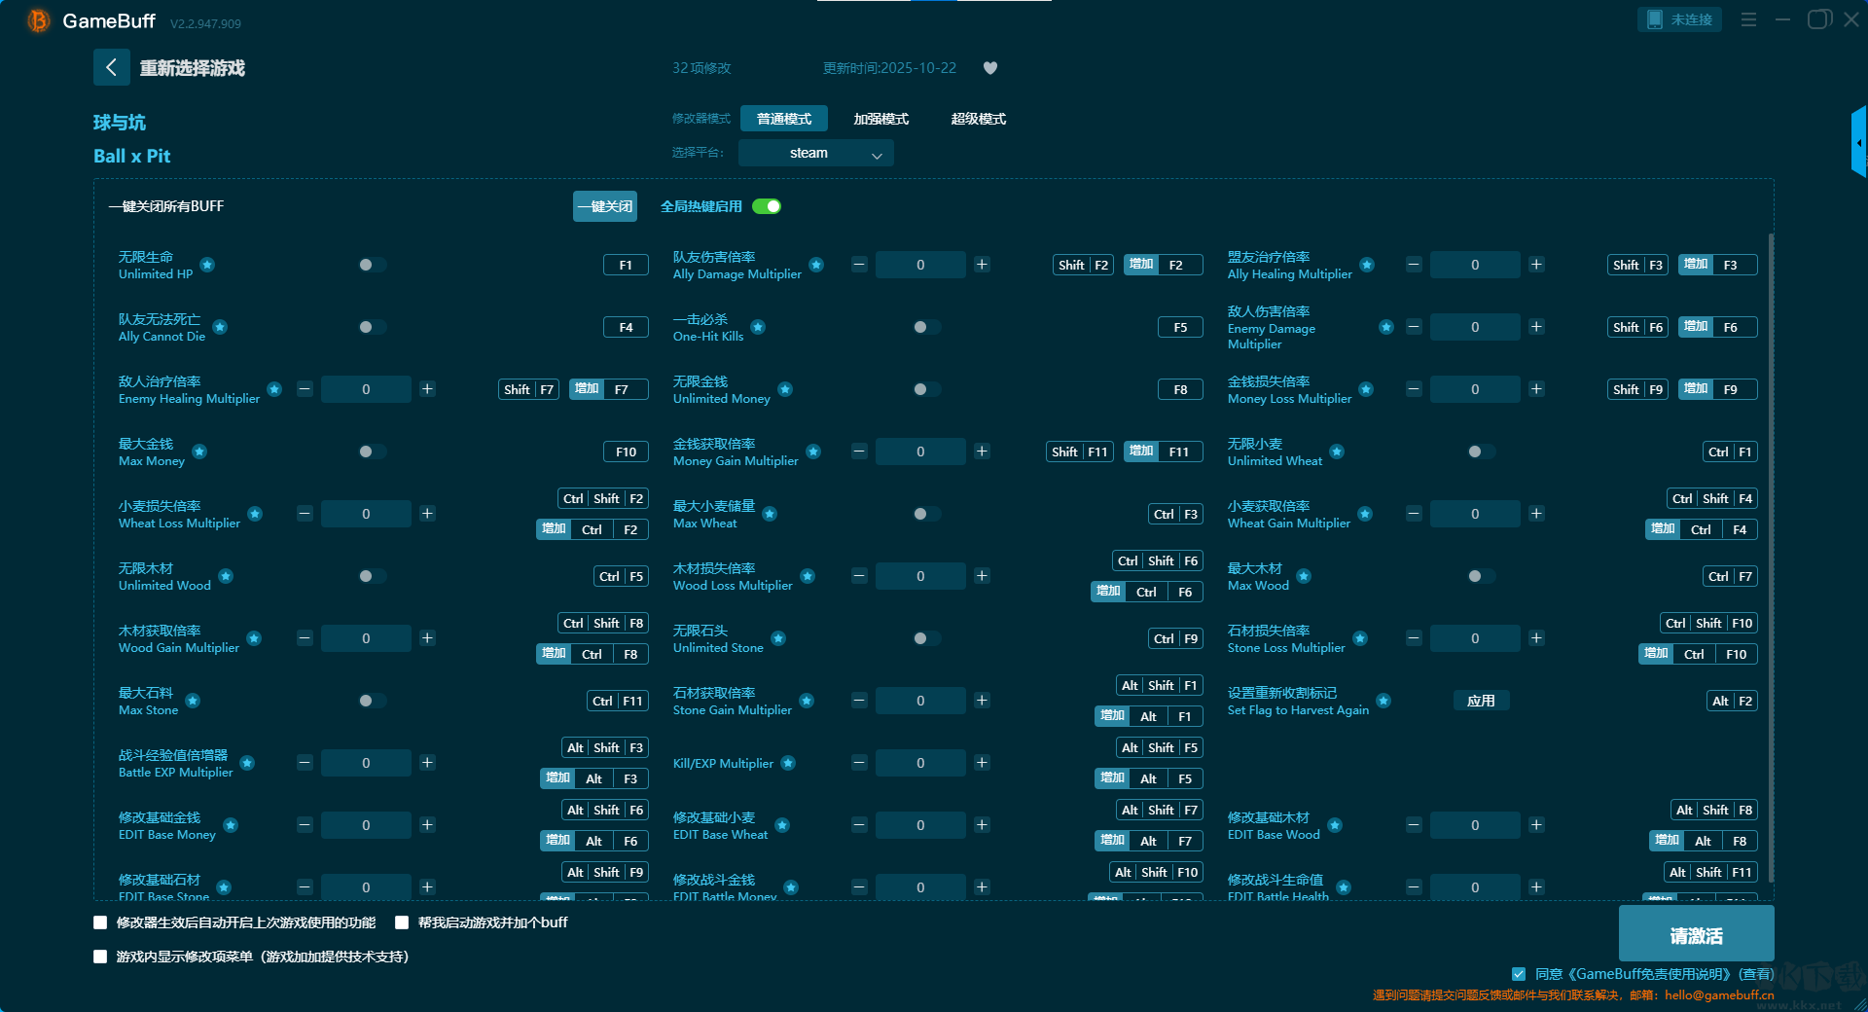1868x1012 pixels.
Task: Click the star icon beside Ally Damage Multiplier
Action: (x=816, y=265)
